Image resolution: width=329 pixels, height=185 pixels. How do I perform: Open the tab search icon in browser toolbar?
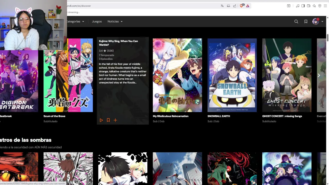[289, 6]
